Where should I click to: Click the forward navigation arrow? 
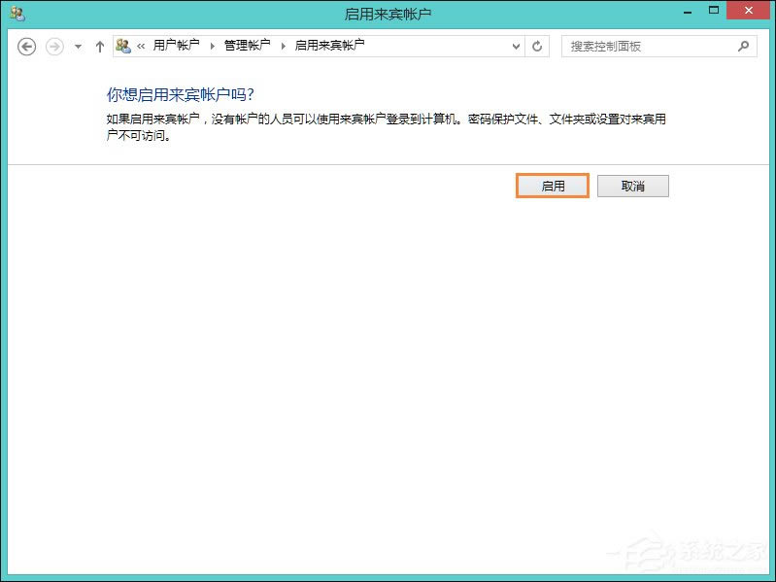54,47
